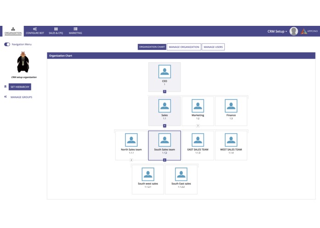Switch to the Manage Organization tab
Image resolution: width=320 pixels, height=228 pixels.
[184, 47]
